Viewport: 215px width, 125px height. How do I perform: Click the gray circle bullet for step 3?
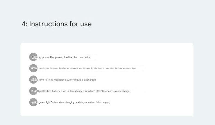click(x=33, y=80)
